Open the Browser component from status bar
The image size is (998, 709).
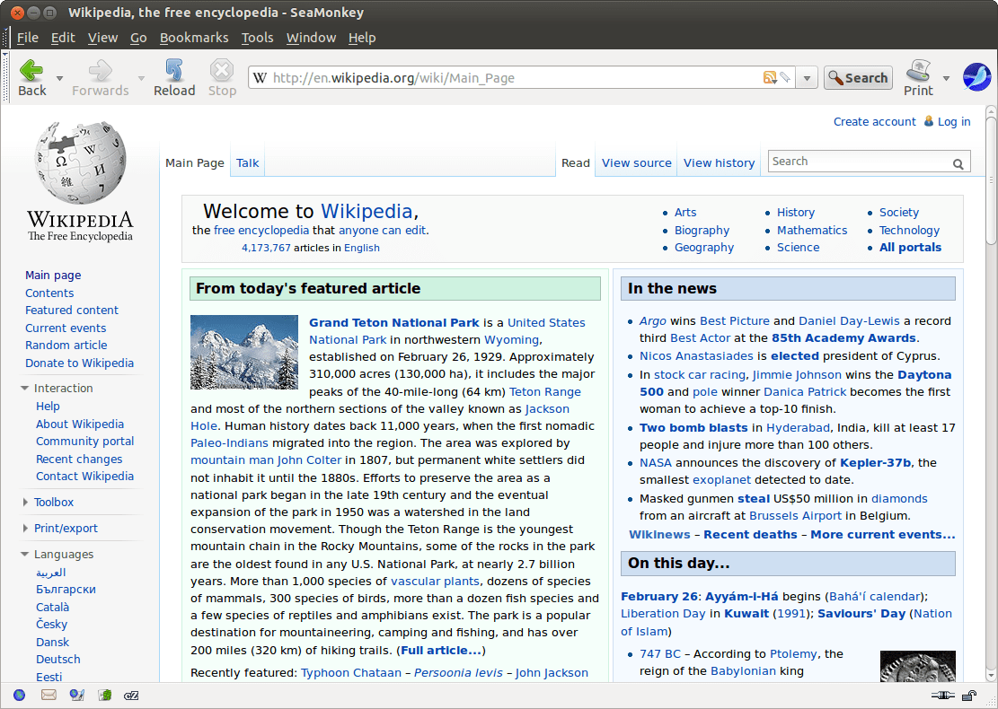point(19,695)
